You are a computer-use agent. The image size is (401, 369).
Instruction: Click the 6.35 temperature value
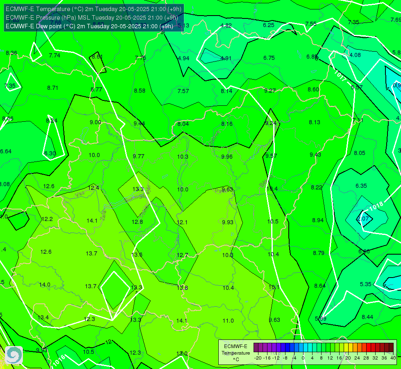(361, 186)
